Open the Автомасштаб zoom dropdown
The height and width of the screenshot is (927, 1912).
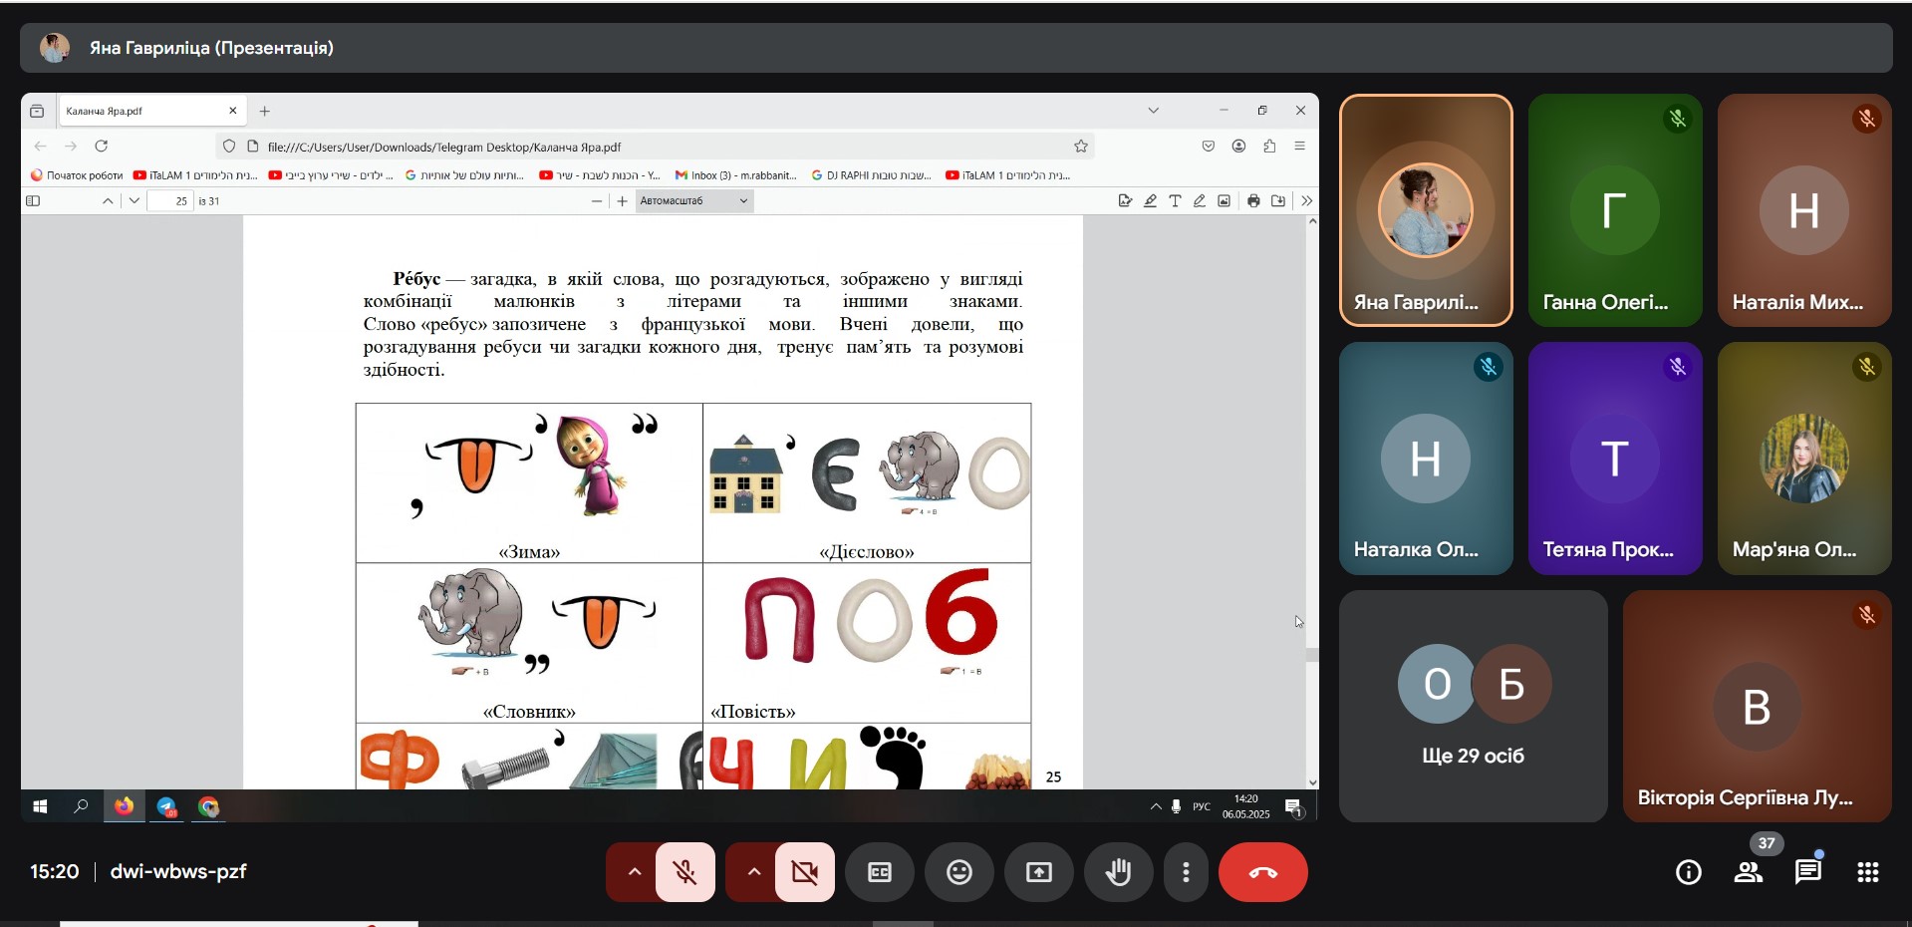693,200
